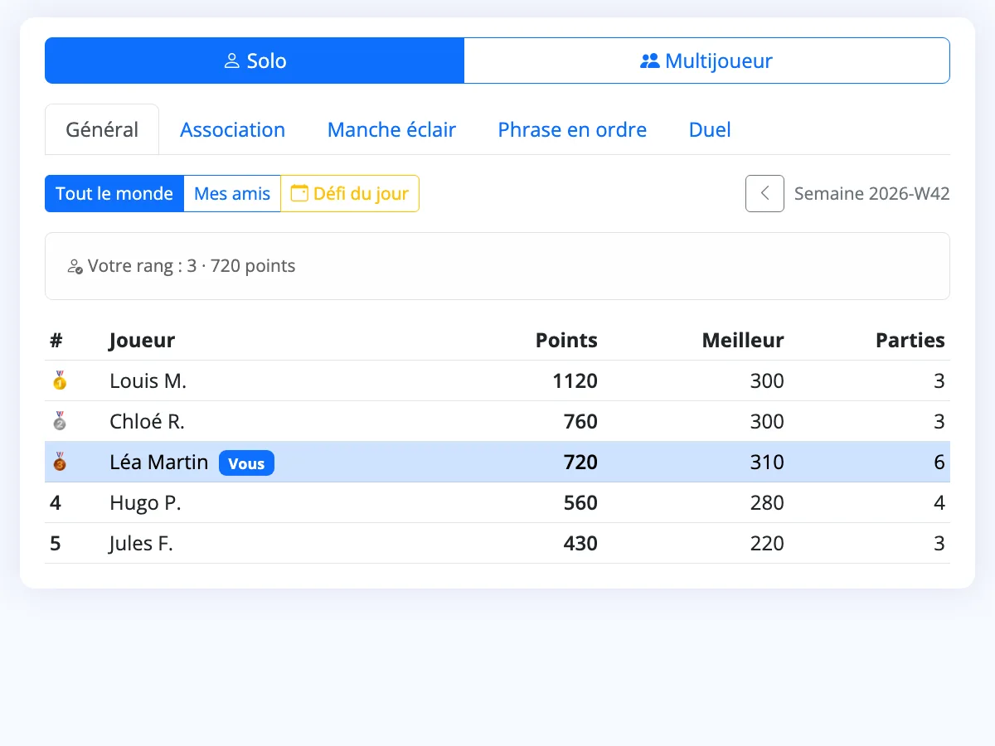Switch to Phrase en ordre tab
This screenshot has height=746, width=995.
572,130
